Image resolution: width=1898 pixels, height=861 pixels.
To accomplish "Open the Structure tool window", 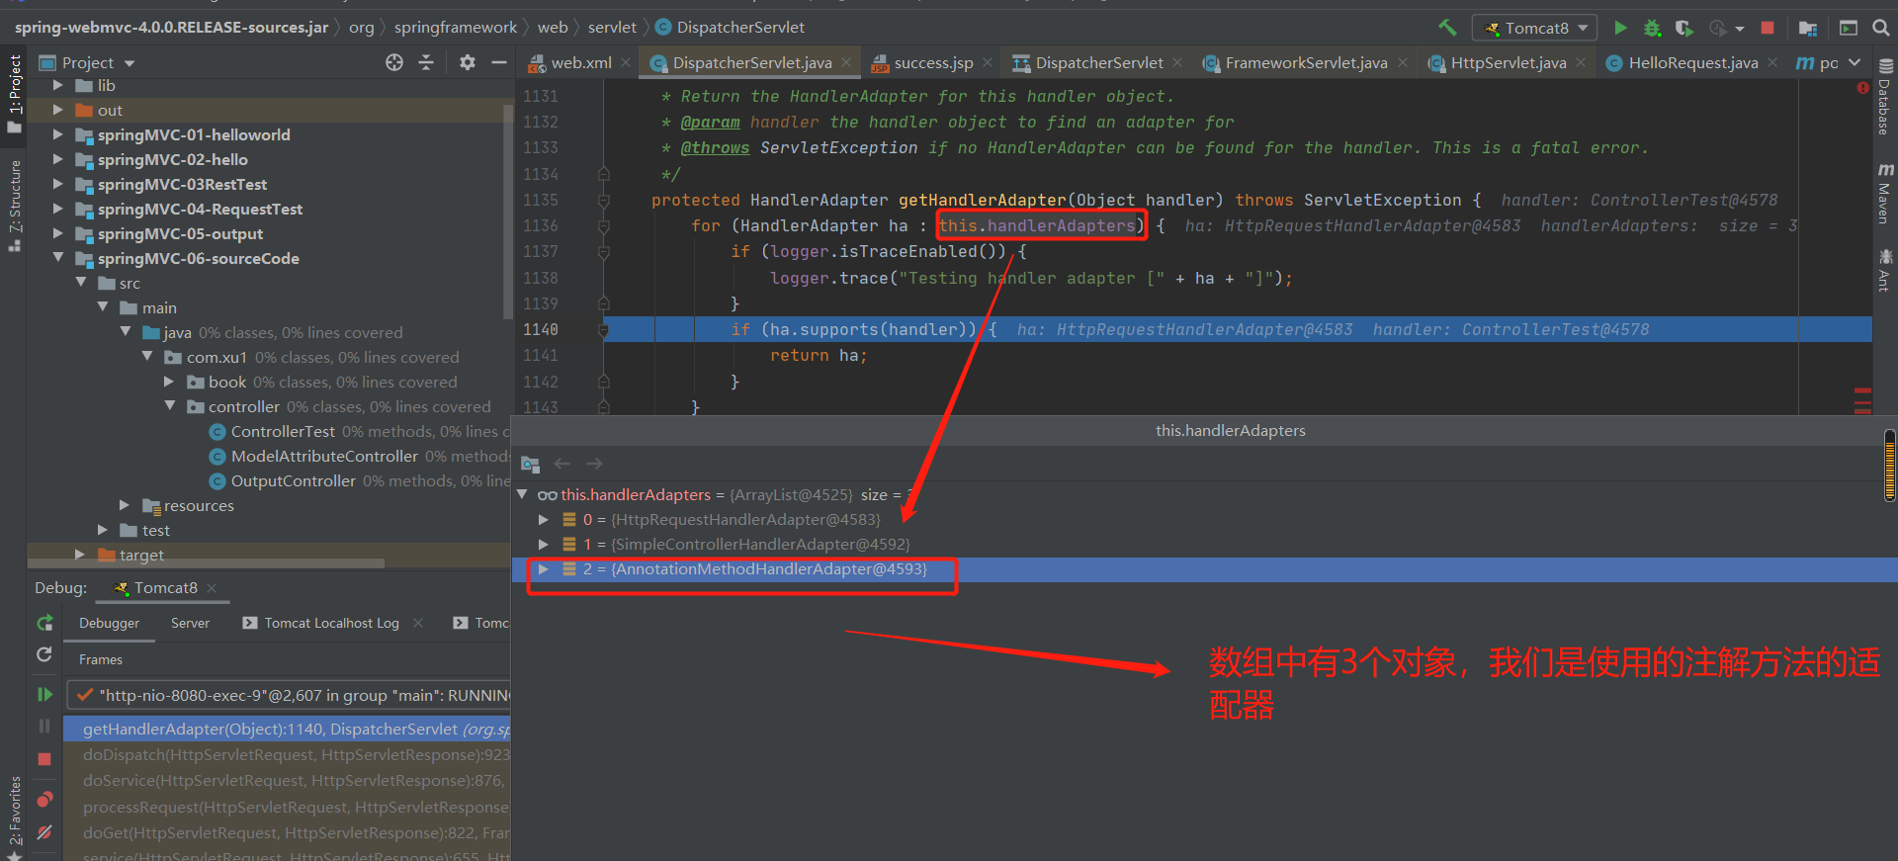I will (x=14, y=206).
